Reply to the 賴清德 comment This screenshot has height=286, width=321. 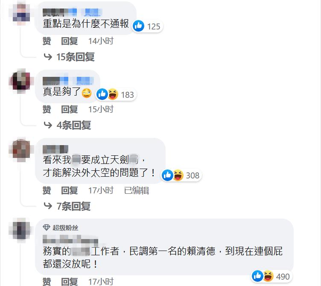click(x=70, y=281)
